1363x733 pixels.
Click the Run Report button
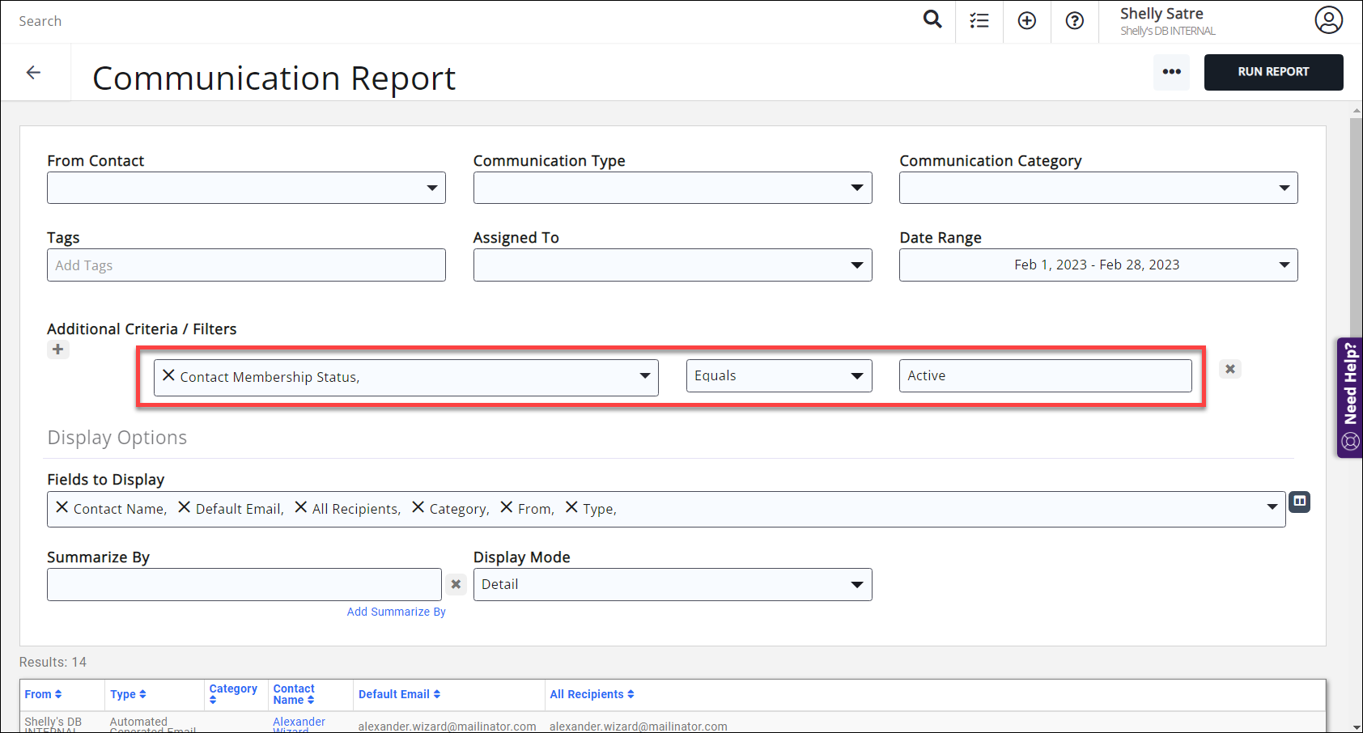pyautogui.click(x=1273, y=72)
